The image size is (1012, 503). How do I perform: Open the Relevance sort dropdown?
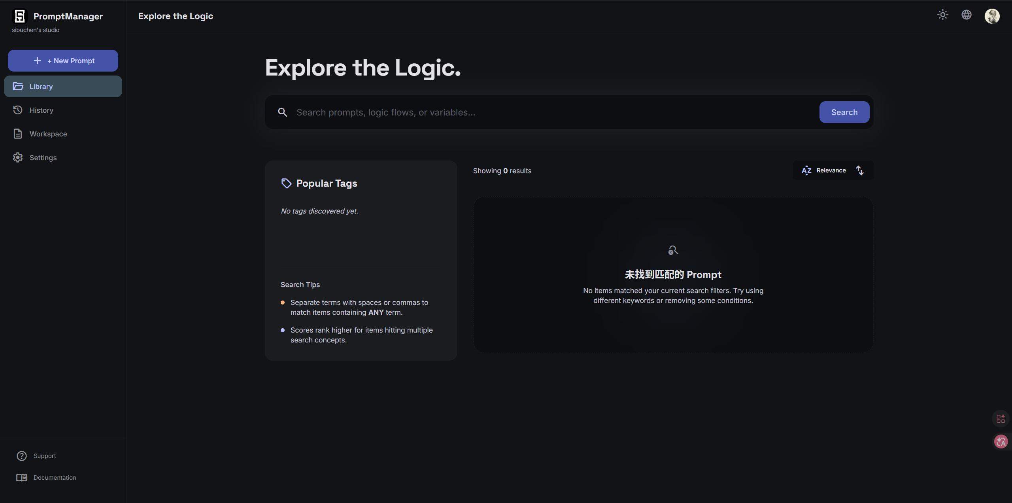coord(831,170)
